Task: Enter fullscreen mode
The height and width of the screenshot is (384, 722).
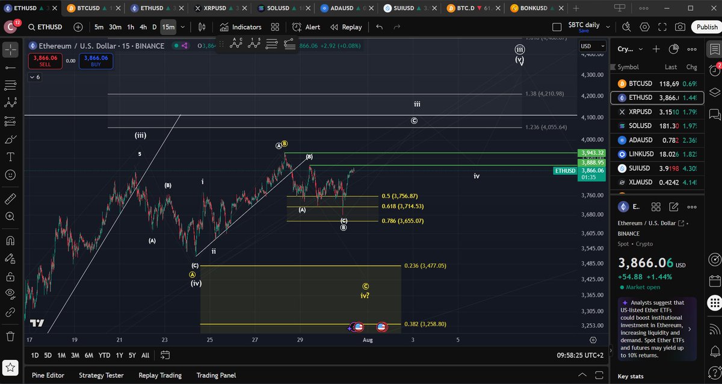Action: (x=662, y=27)
